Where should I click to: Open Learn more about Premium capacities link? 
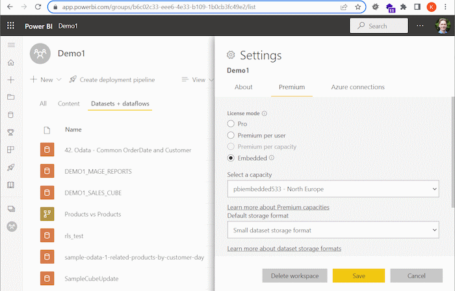pos(278,207)
